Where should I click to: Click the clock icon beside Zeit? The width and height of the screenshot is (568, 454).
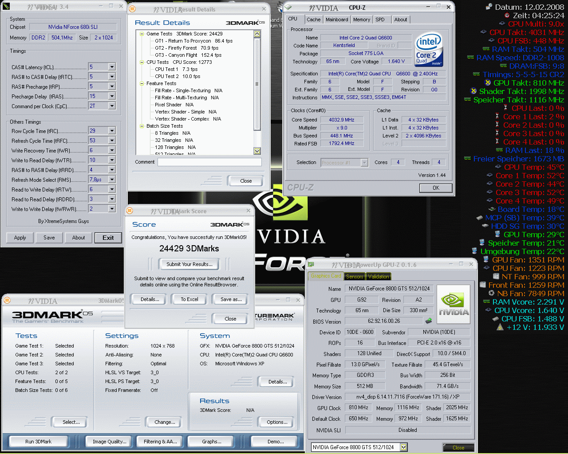point(507,15)
